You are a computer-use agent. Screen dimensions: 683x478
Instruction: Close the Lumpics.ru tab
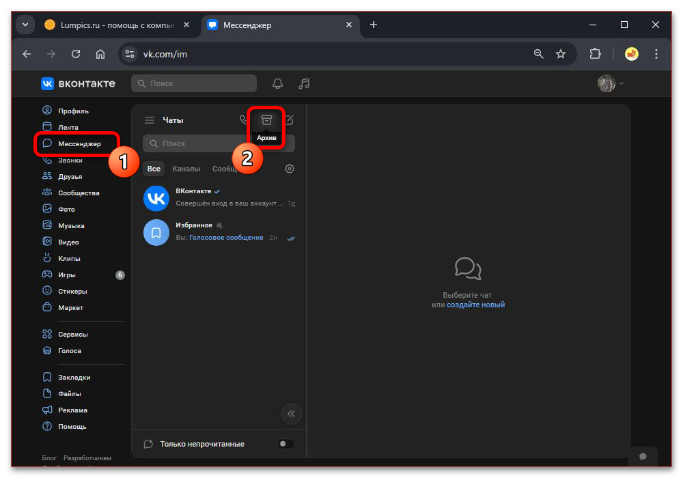(x=186, y=25)
